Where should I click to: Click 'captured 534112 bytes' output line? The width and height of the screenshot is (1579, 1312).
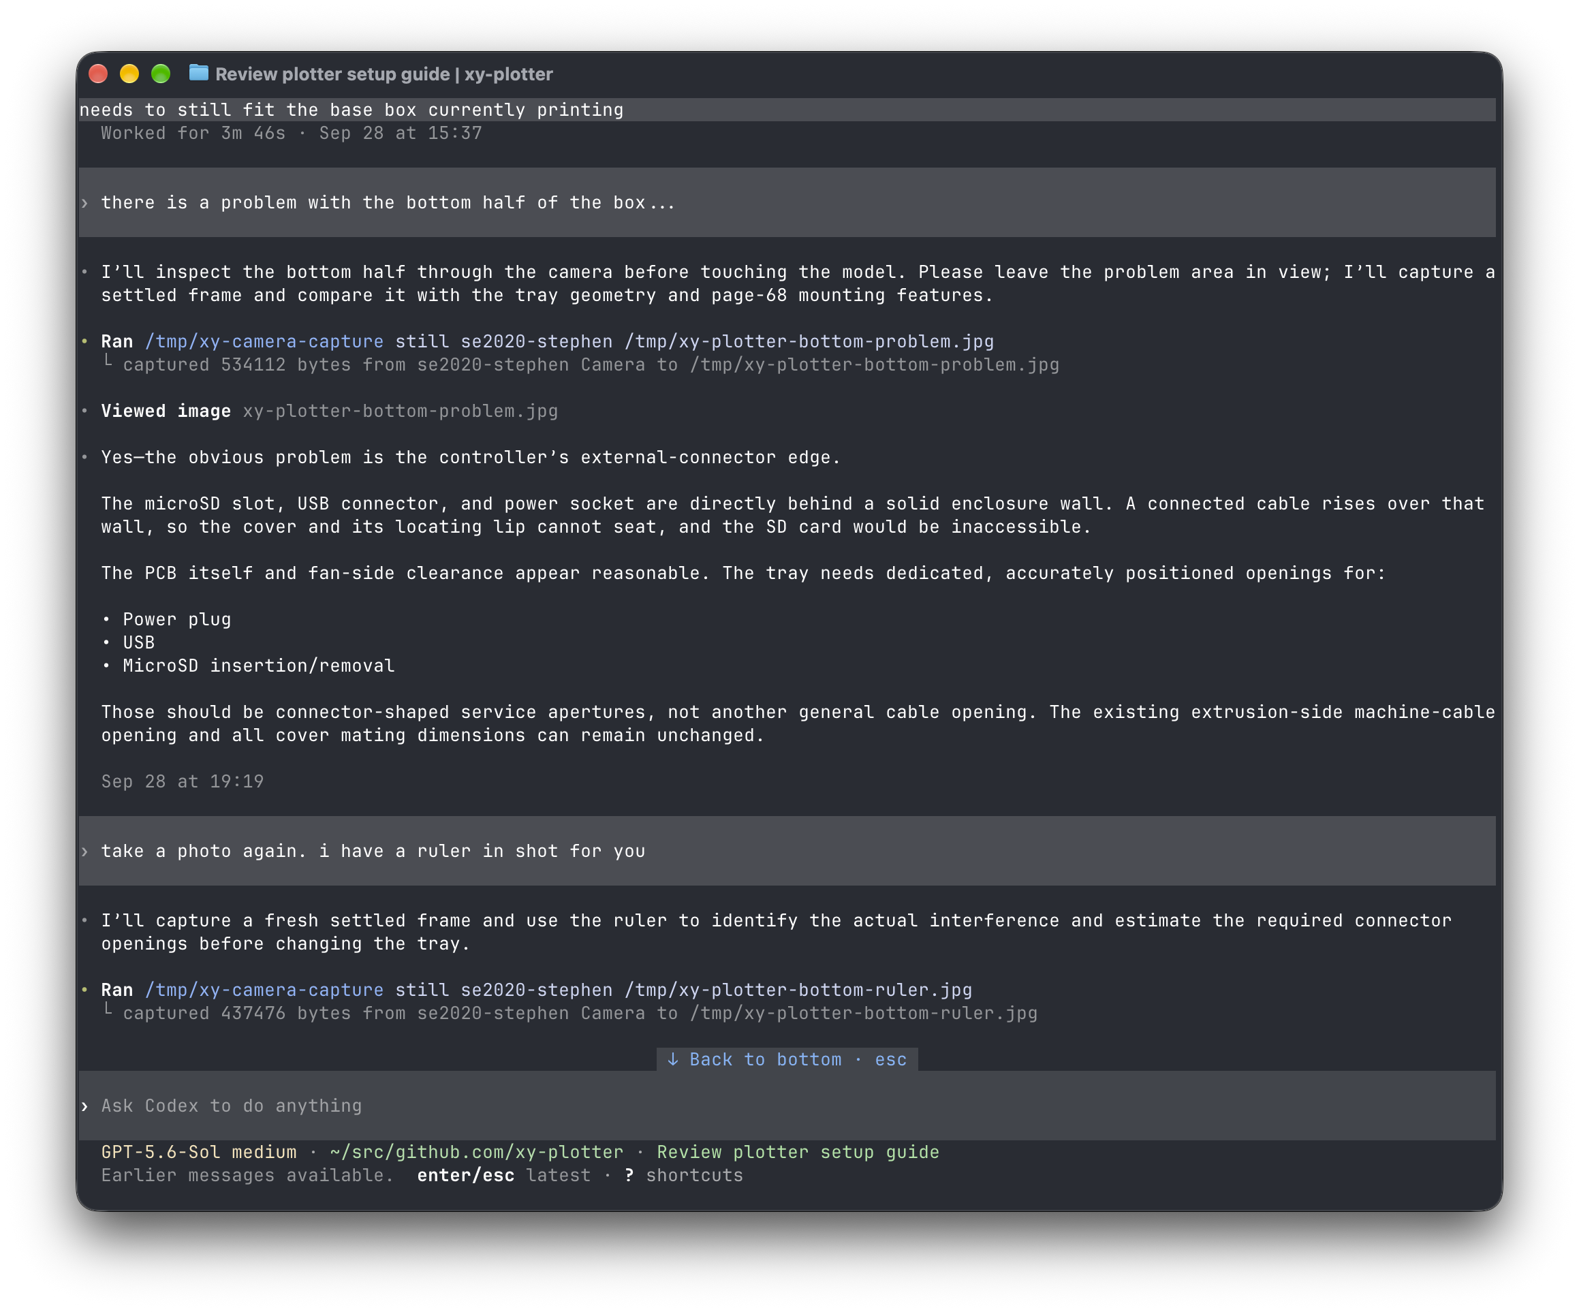tap(591, 364)
